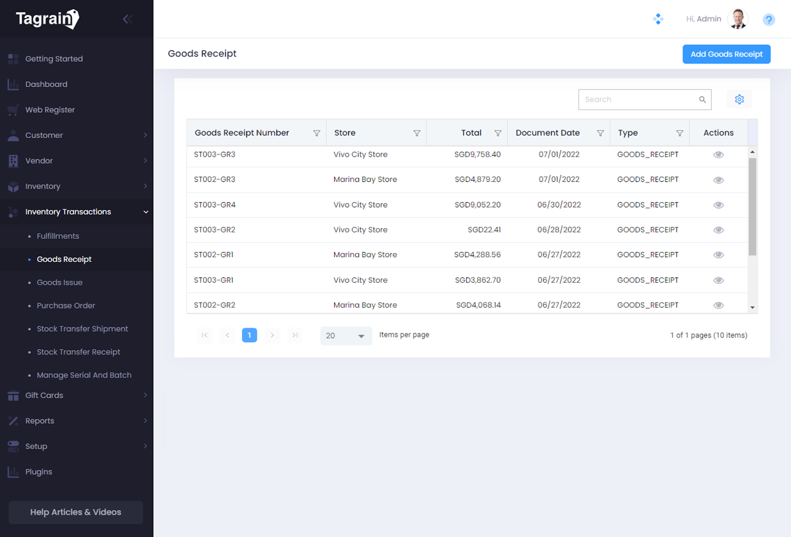Expand the Inventory menu section
Viewport: 791px width, 537px height.
tap(77, 186)
